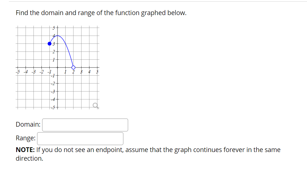Screen dimensions: 307x171
Task: Click the x-axis label 2 below open circle
Action: pos(73,72)
